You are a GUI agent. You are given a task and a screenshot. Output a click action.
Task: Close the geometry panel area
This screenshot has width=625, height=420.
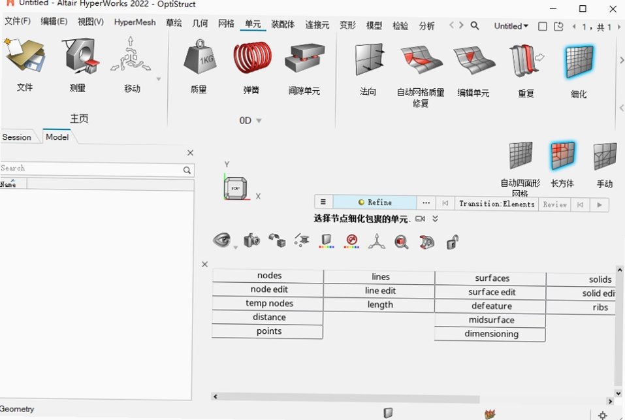[204, 264]
